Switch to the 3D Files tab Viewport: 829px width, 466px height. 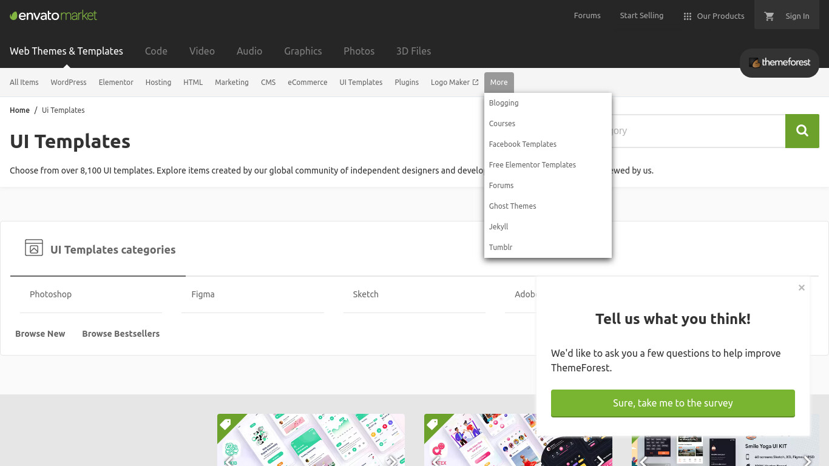[x=413, y=51]
